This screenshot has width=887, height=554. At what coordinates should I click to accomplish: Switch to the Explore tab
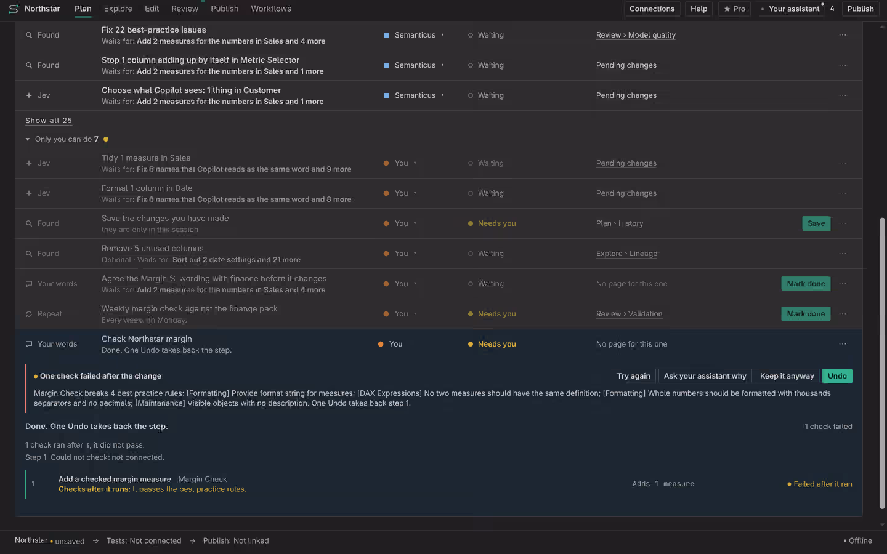[118, 9]
